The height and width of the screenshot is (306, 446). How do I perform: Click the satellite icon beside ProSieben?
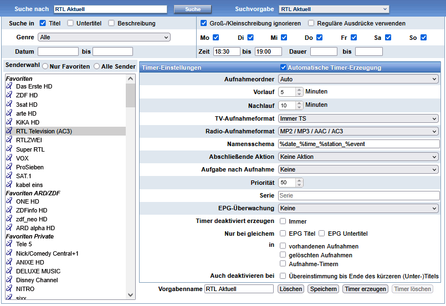click(x=9, y=167)
